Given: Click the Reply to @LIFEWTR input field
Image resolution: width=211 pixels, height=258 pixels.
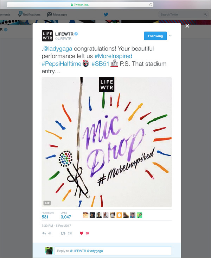Looking at the screenshot, I should pos(113,251).
